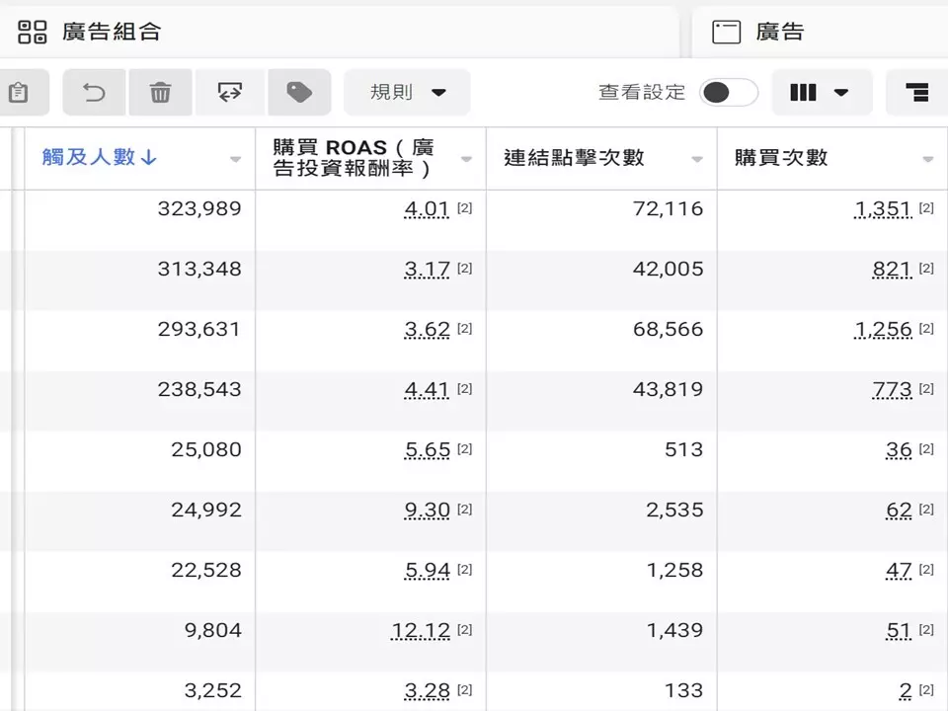948x711 pixels.
Task: Switch to the 廣告 tab
Action: point(780,31)
